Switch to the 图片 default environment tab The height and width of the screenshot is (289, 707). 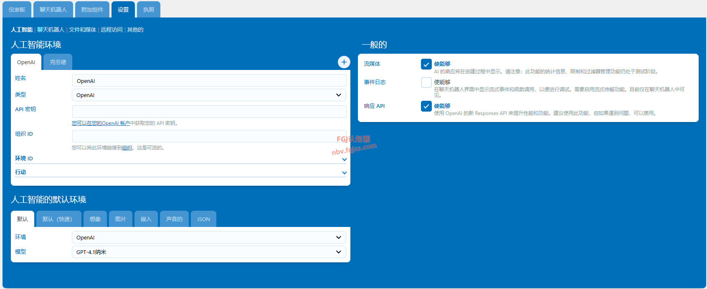120,219
